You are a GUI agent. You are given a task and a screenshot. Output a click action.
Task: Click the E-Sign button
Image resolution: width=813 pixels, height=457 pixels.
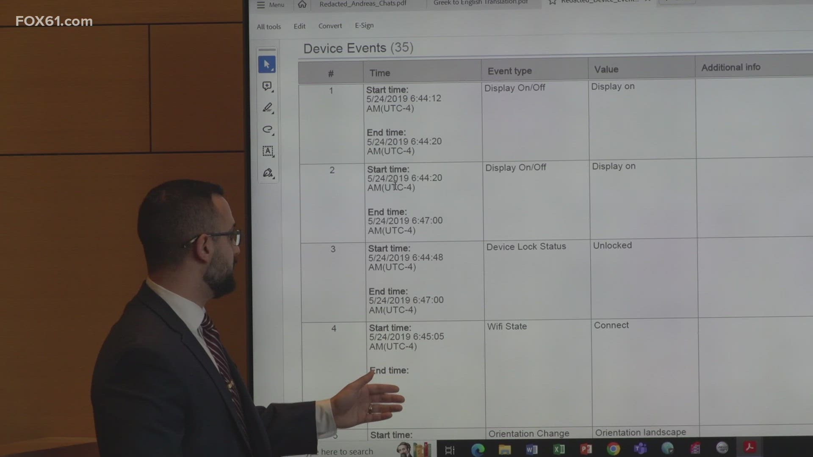[363, 26]
